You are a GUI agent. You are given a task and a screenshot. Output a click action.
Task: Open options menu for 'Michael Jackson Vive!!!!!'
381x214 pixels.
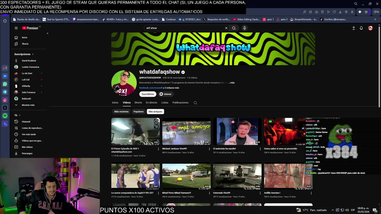tap(209, 149)
